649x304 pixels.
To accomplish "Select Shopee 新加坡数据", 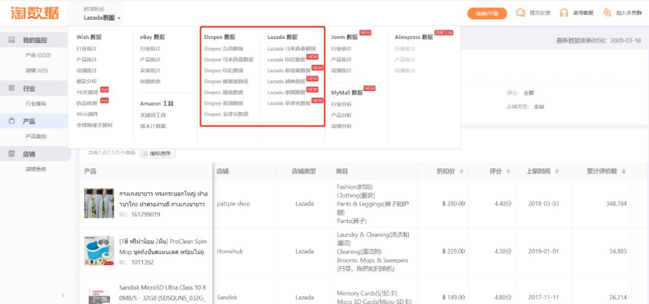I will click(x=226, y=82).
